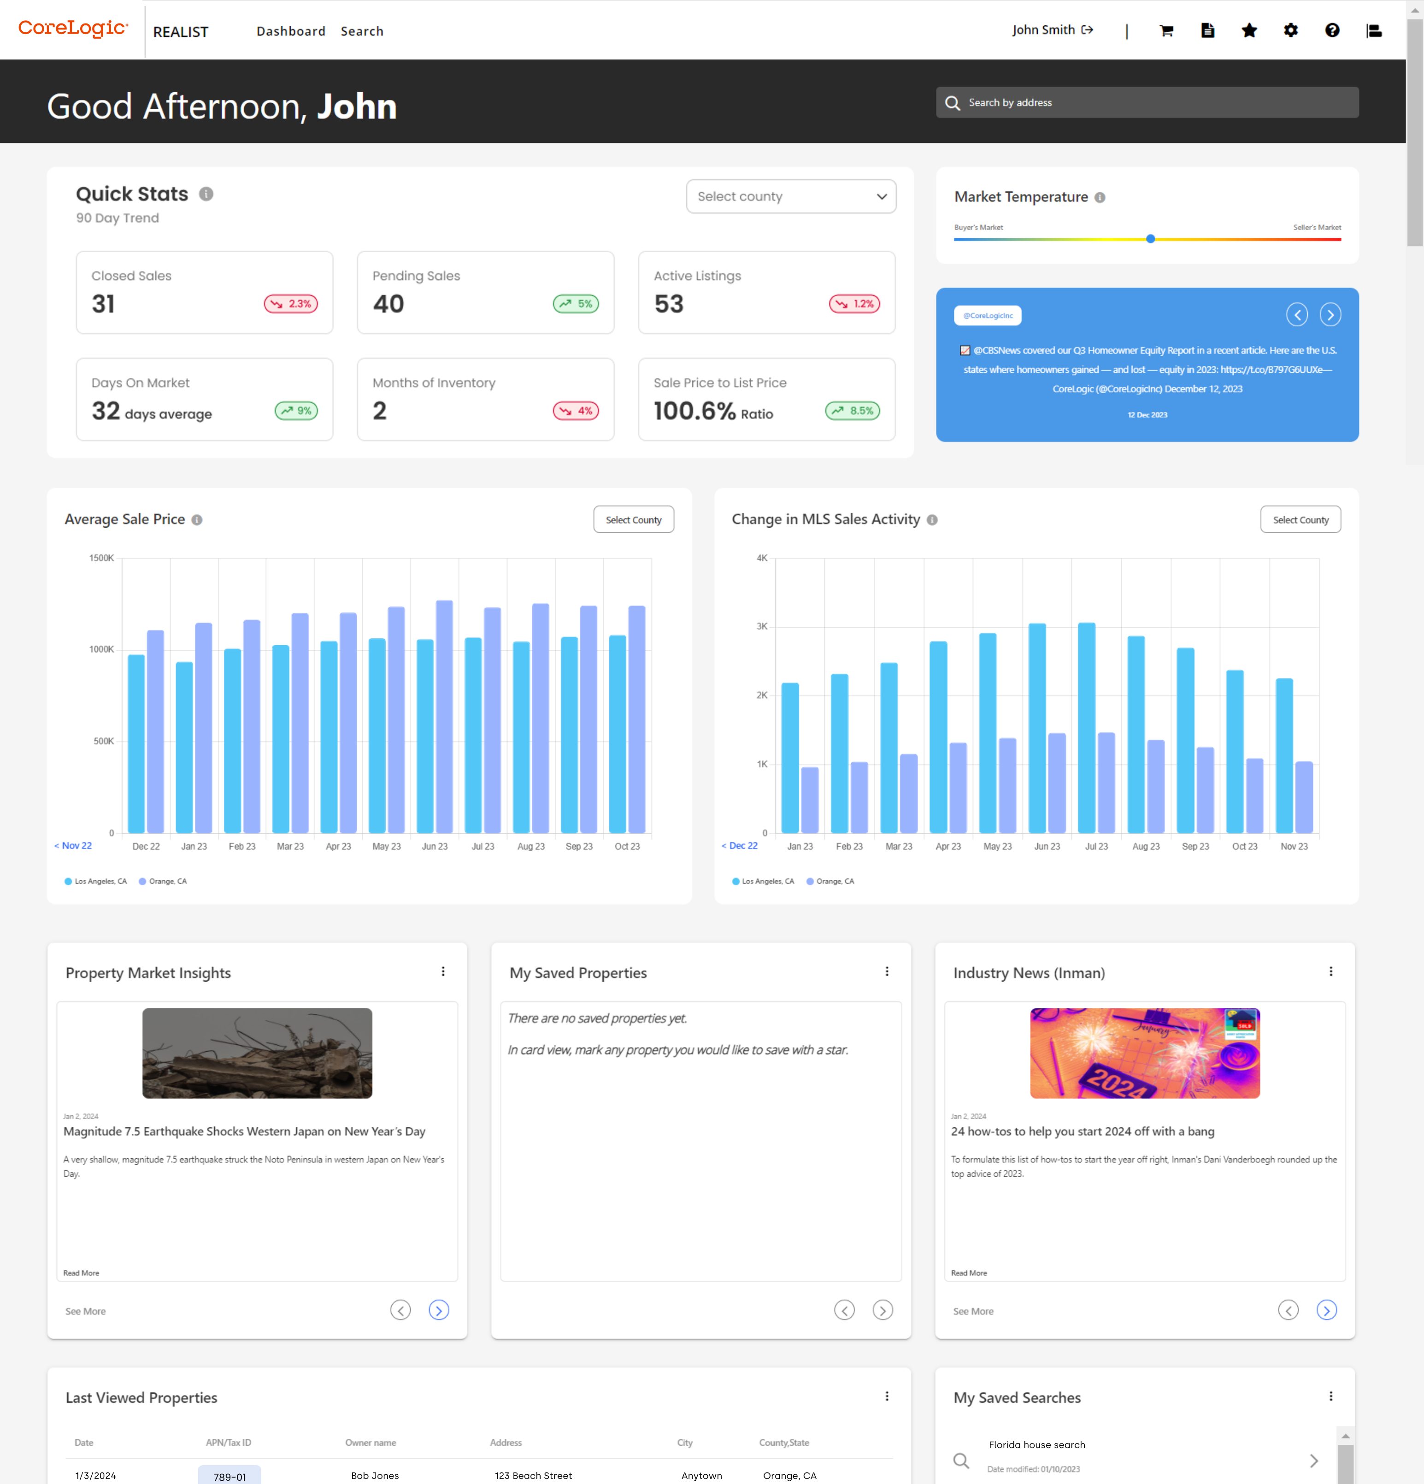
Task: Toggle the Los Angeles, CA legend on Average Sale Price
Action: (x=95, y=881)
